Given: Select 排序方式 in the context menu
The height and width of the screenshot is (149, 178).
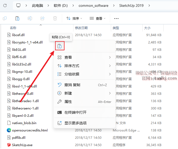Looking at the screenshot, I should pyautogui.click(x=84, y=66).
